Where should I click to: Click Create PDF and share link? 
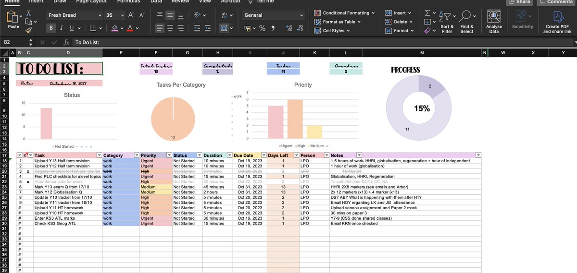coord(557,22)
